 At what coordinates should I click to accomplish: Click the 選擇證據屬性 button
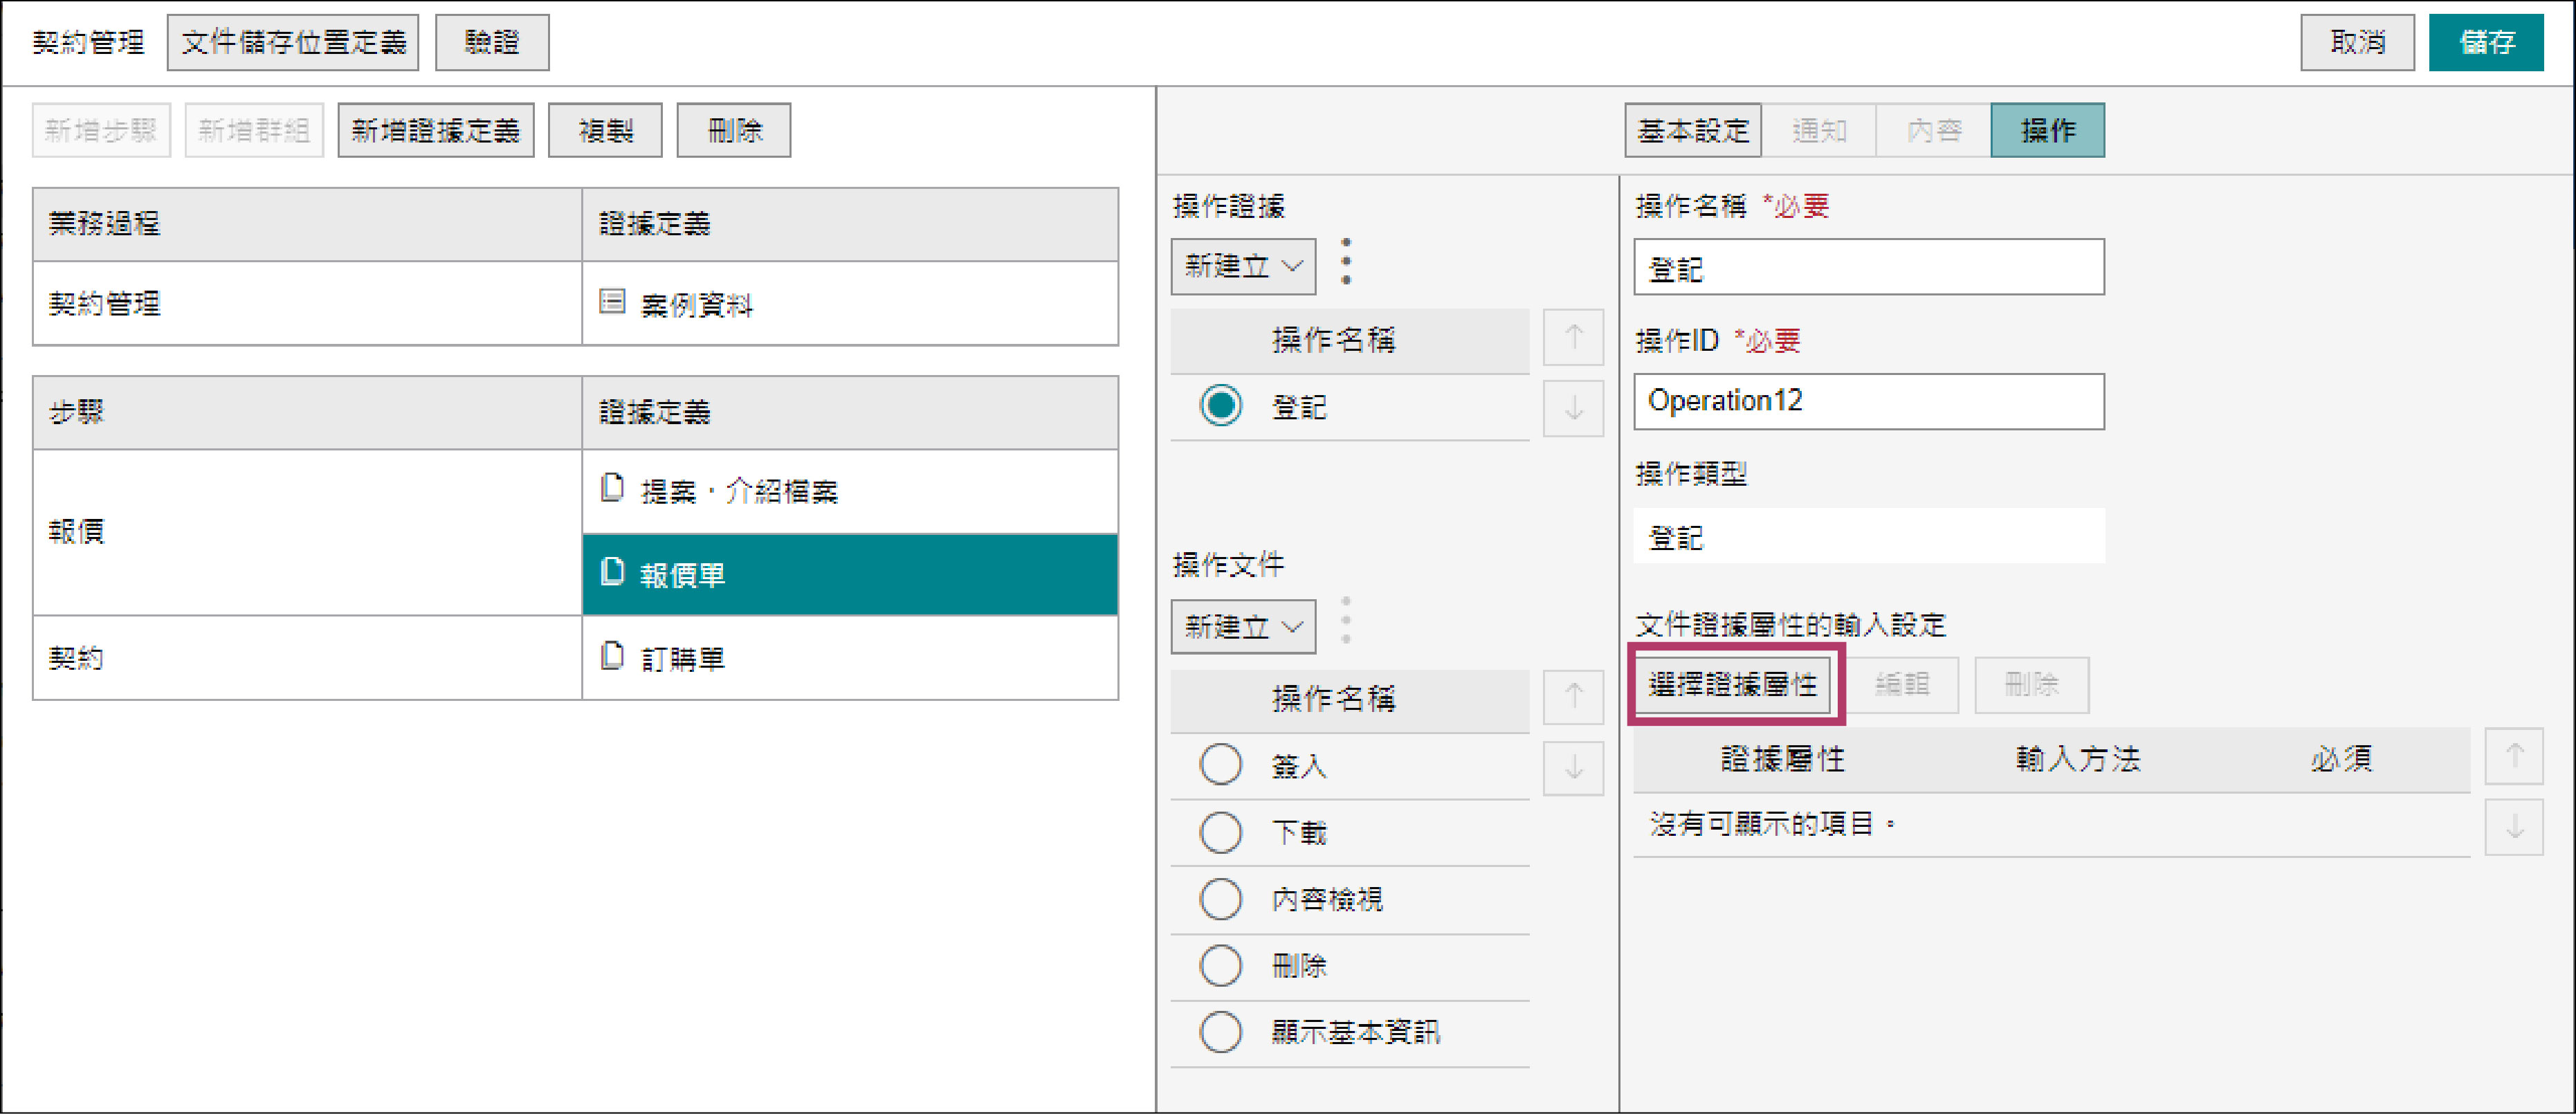[1732, 684]
